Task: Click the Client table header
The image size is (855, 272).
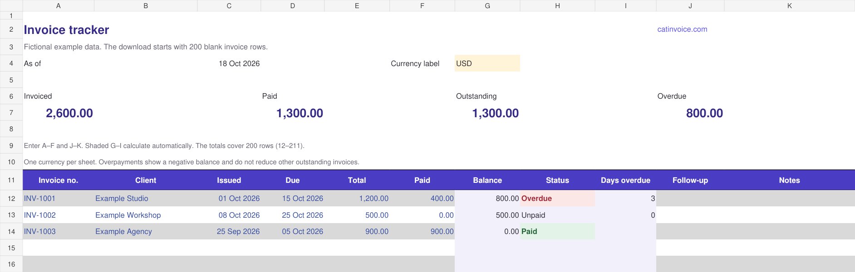Action: coord(146,180)
